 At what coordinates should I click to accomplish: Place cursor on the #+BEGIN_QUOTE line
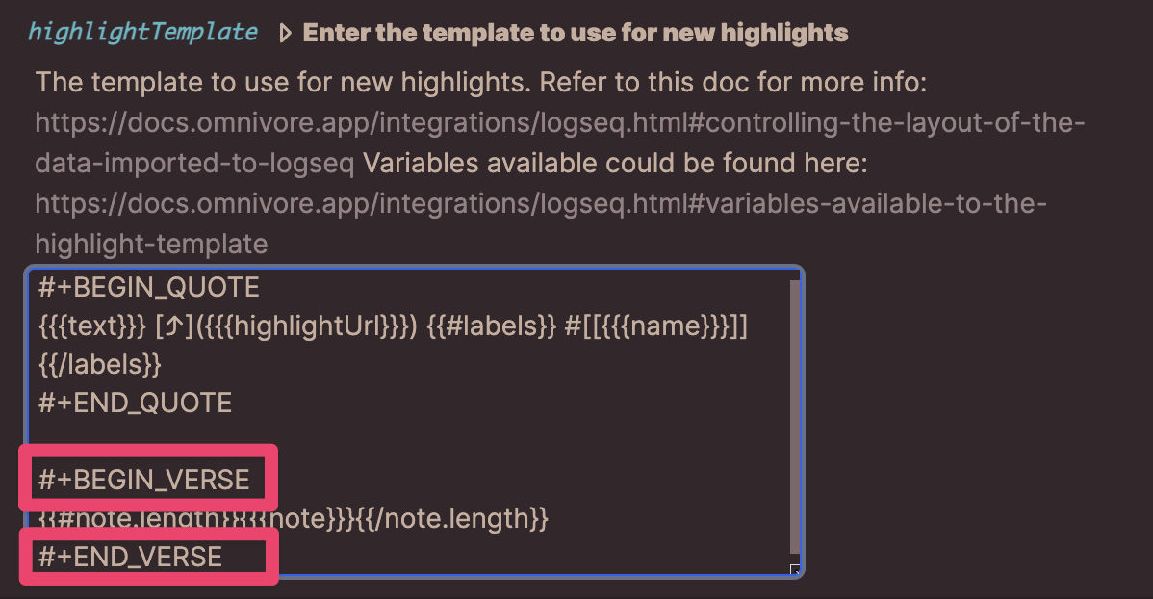tap(149, 287)
